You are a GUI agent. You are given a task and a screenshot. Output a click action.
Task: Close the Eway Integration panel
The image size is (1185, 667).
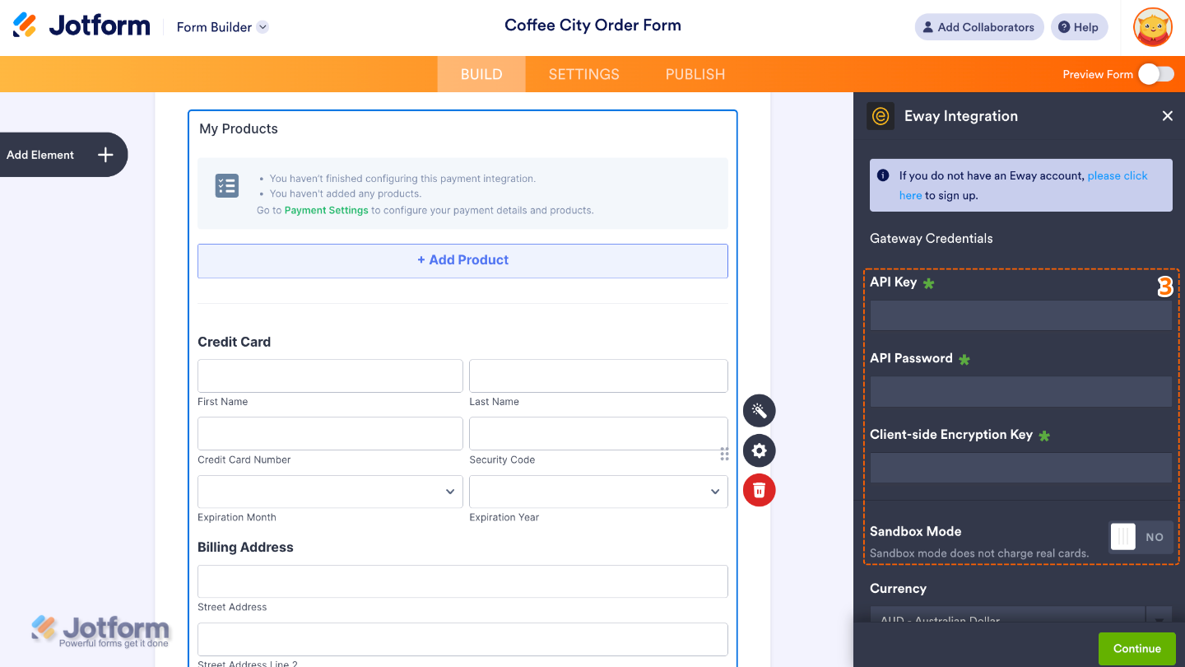tap(1167, 116)
